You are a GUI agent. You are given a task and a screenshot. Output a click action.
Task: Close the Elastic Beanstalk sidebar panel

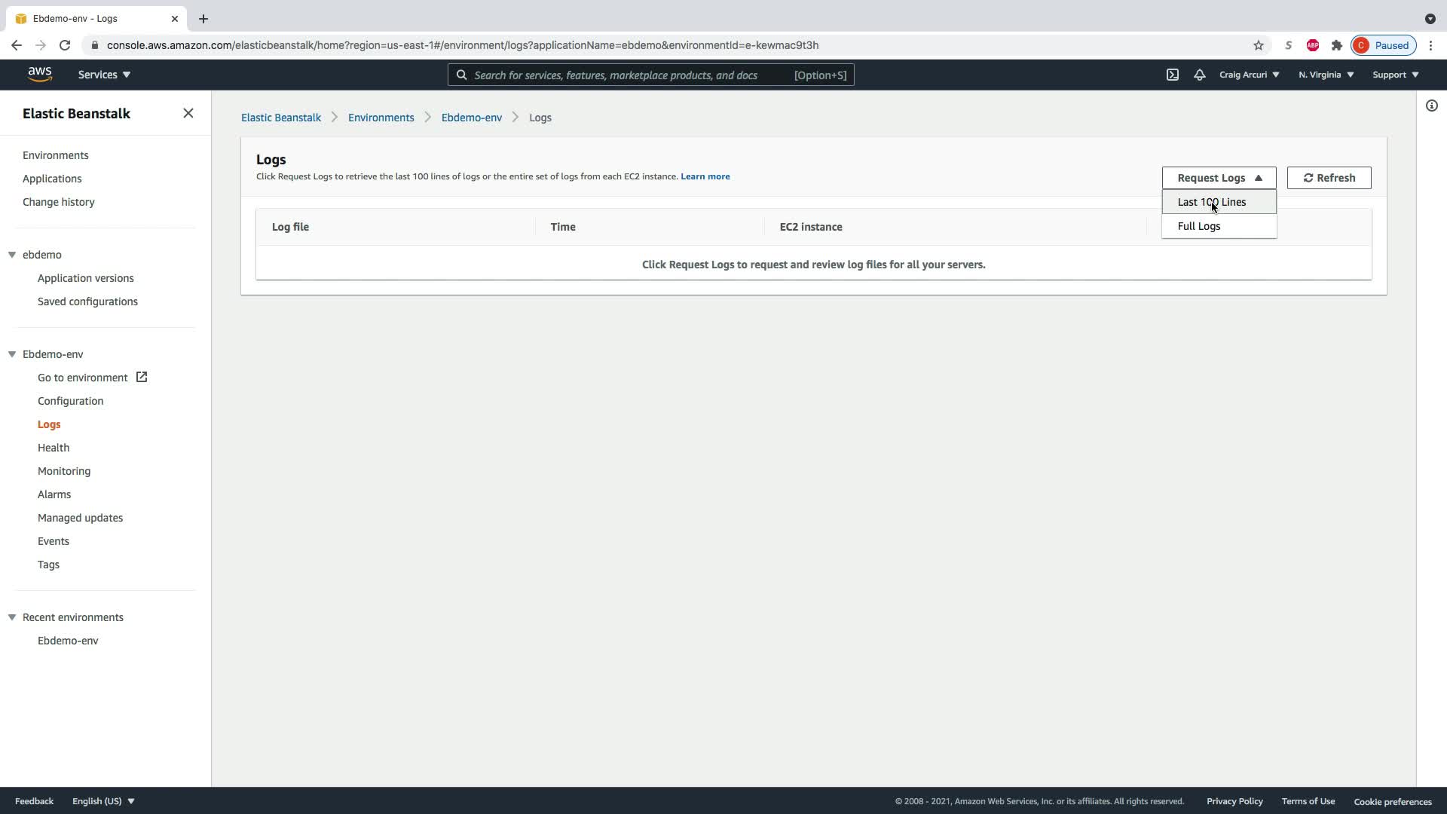[188, 113]
